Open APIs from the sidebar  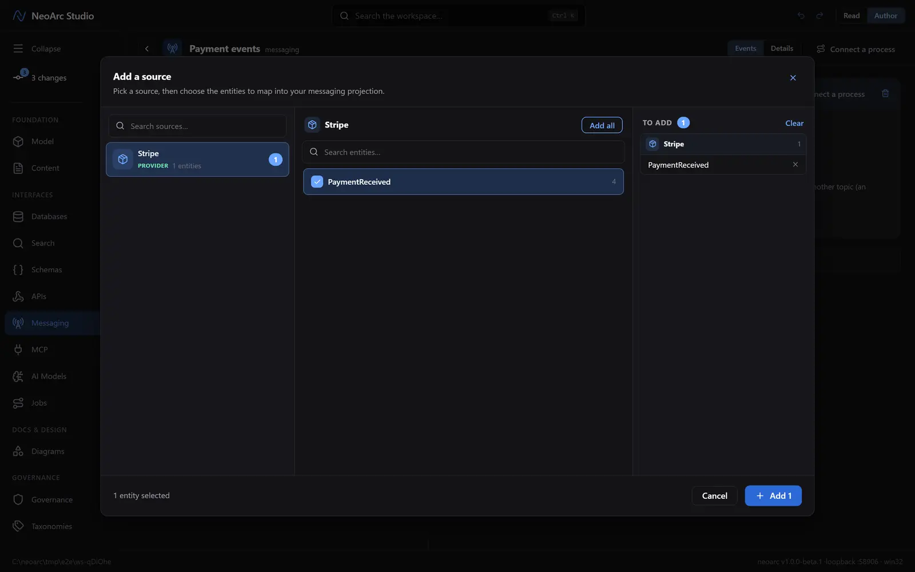tap(39, 296)
